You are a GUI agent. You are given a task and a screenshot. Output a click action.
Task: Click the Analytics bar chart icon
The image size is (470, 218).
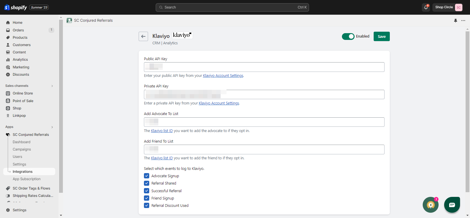point(8,60)
